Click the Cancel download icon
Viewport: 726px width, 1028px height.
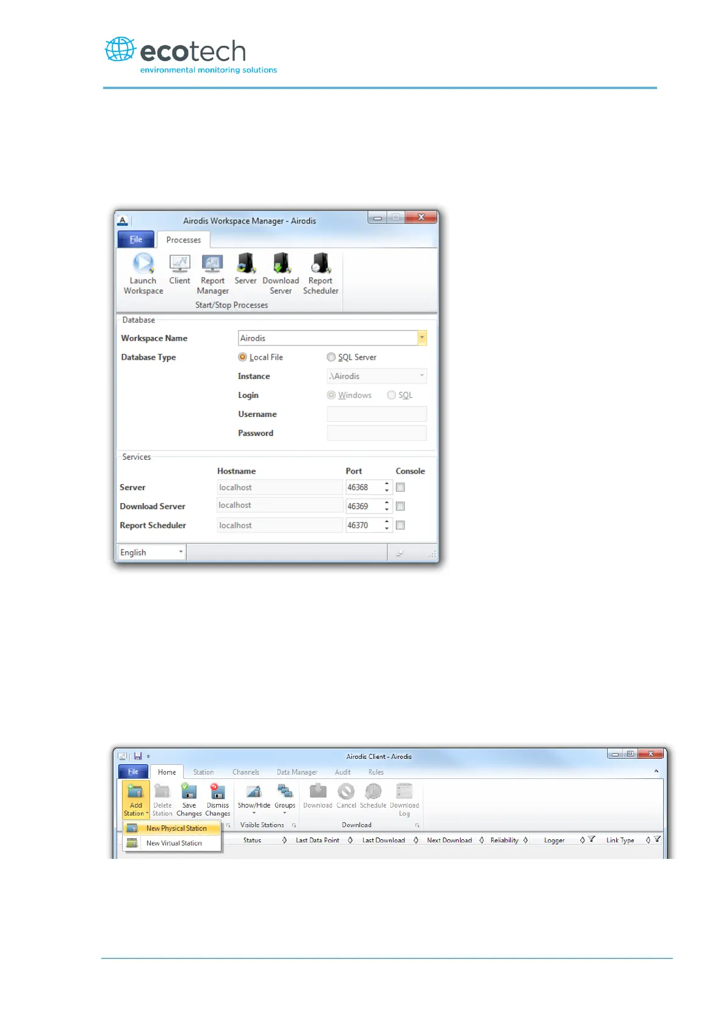coord(346,791)
